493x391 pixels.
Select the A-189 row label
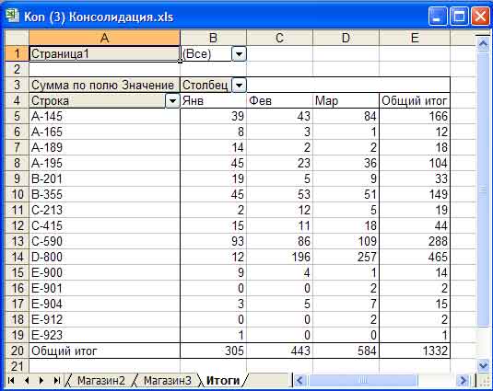[104, 147]
